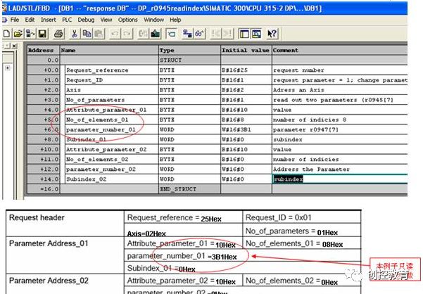Image resolution: width=423 pixels, height=294 pixels.
Task: Click initial value B#16#25
Action: pos(246,70)
